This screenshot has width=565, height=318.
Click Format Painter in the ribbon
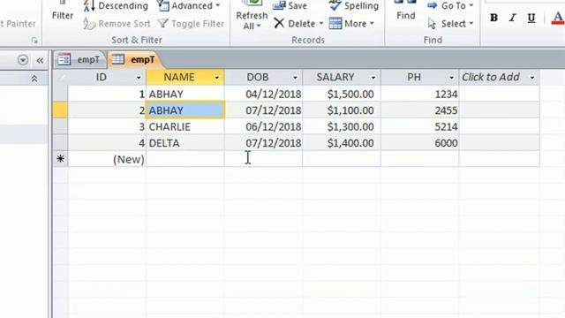click(x=18, y=24)
